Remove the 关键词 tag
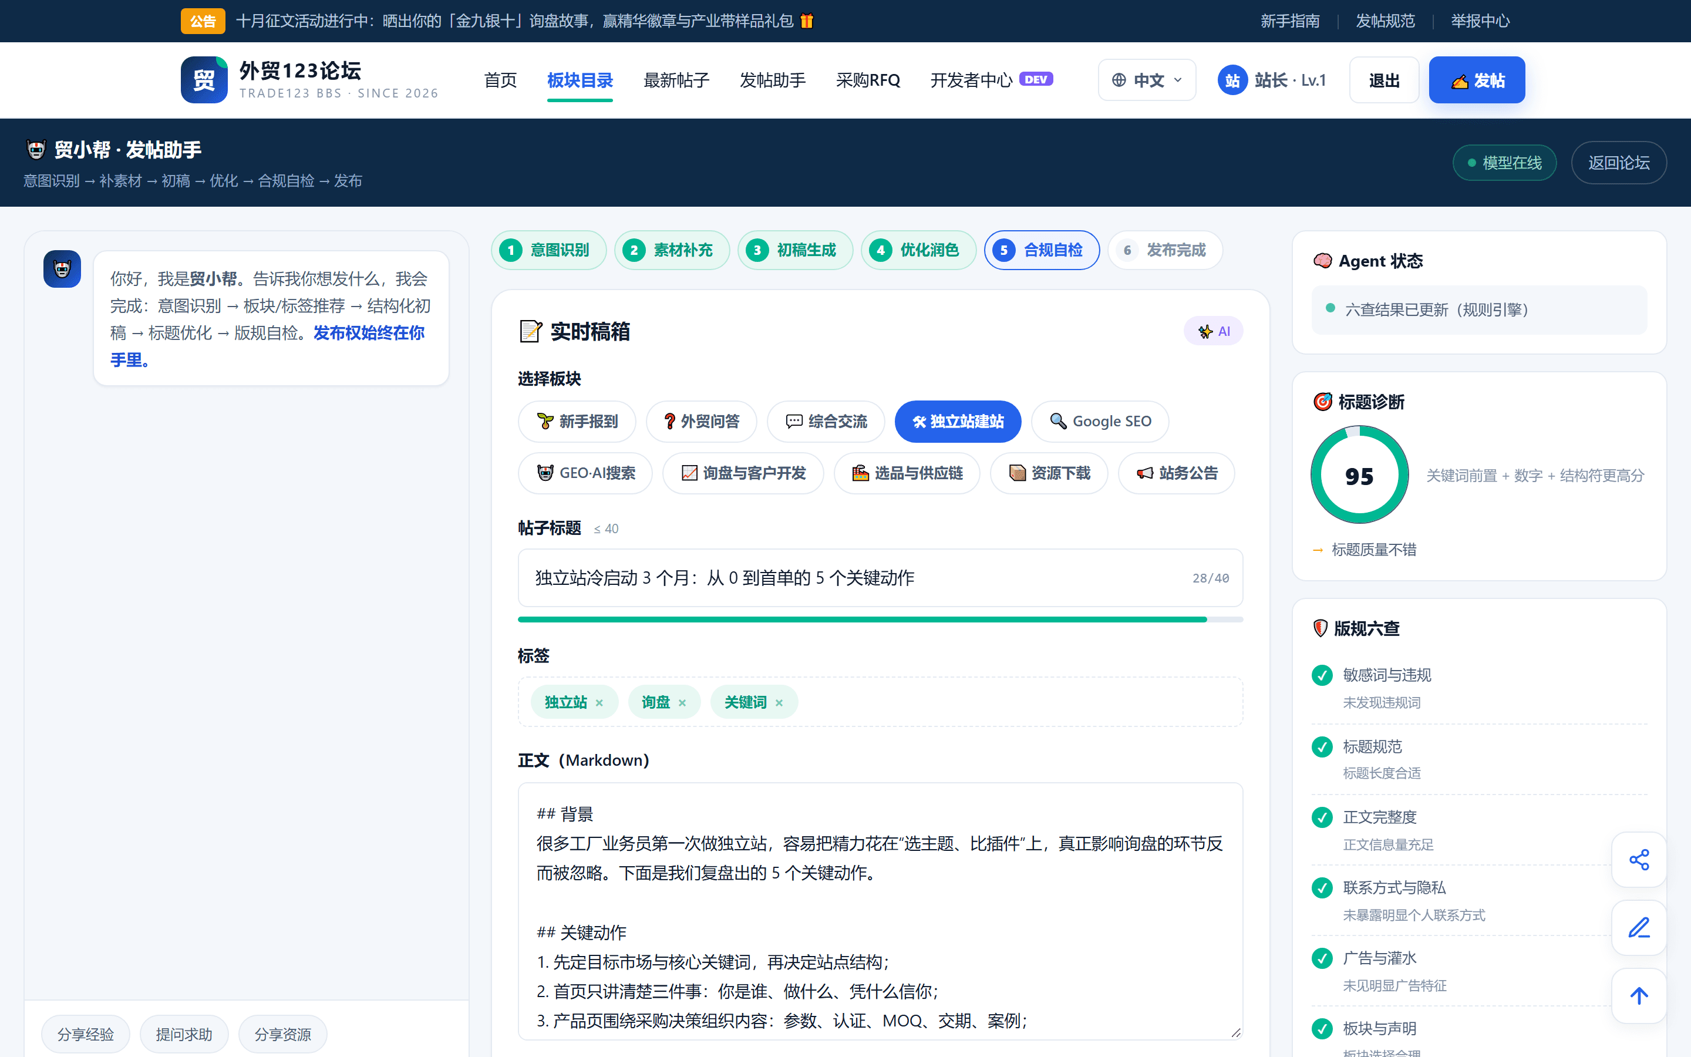 pos(779,702)
